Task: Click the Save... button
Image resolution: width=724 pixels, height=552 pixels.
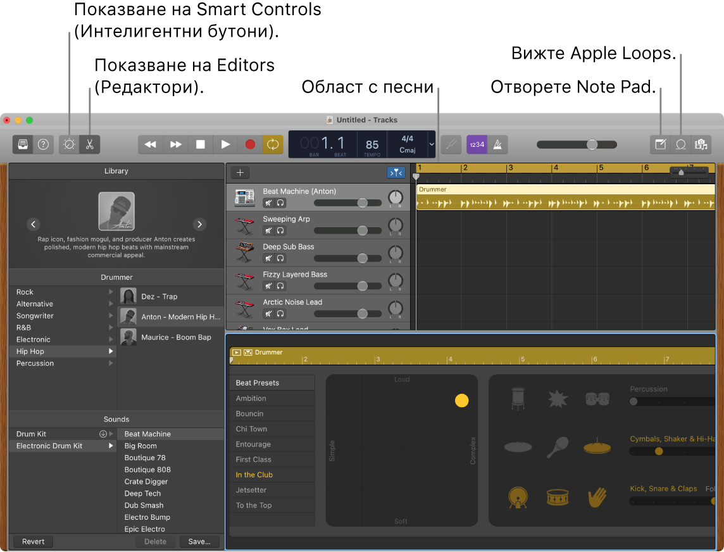Action: click(199, 541)
